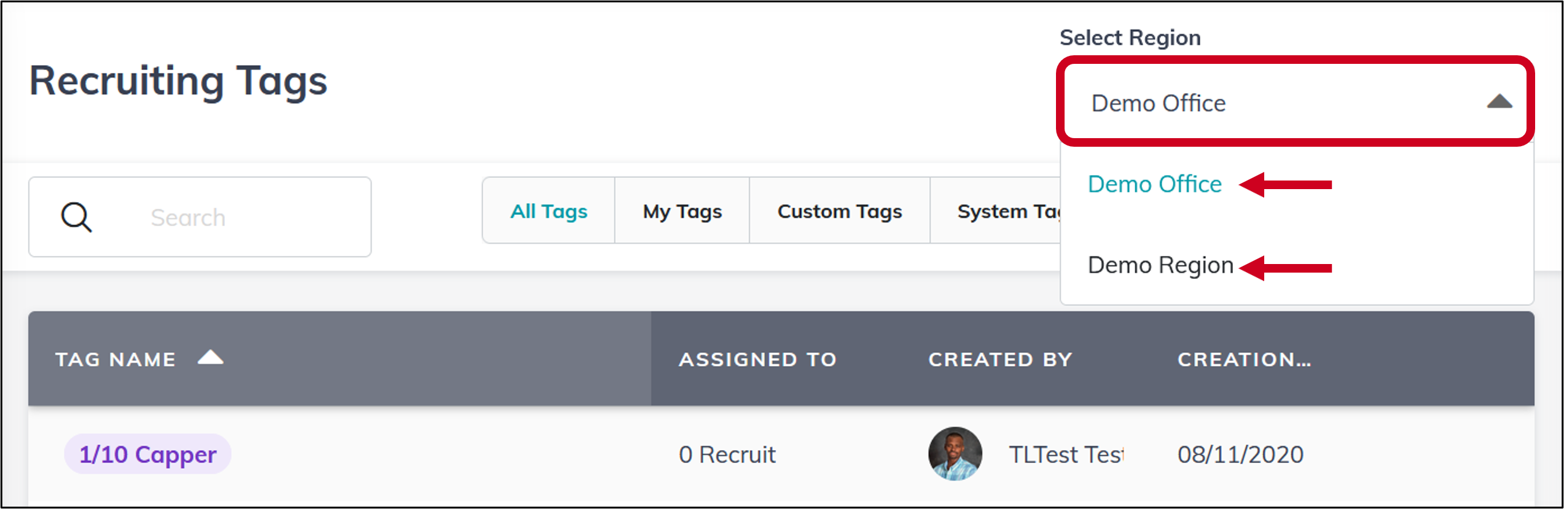The width and height of the screenshot is (1564, 509).
Task: Switch to the My Tags tab
Action: point(681,211)
